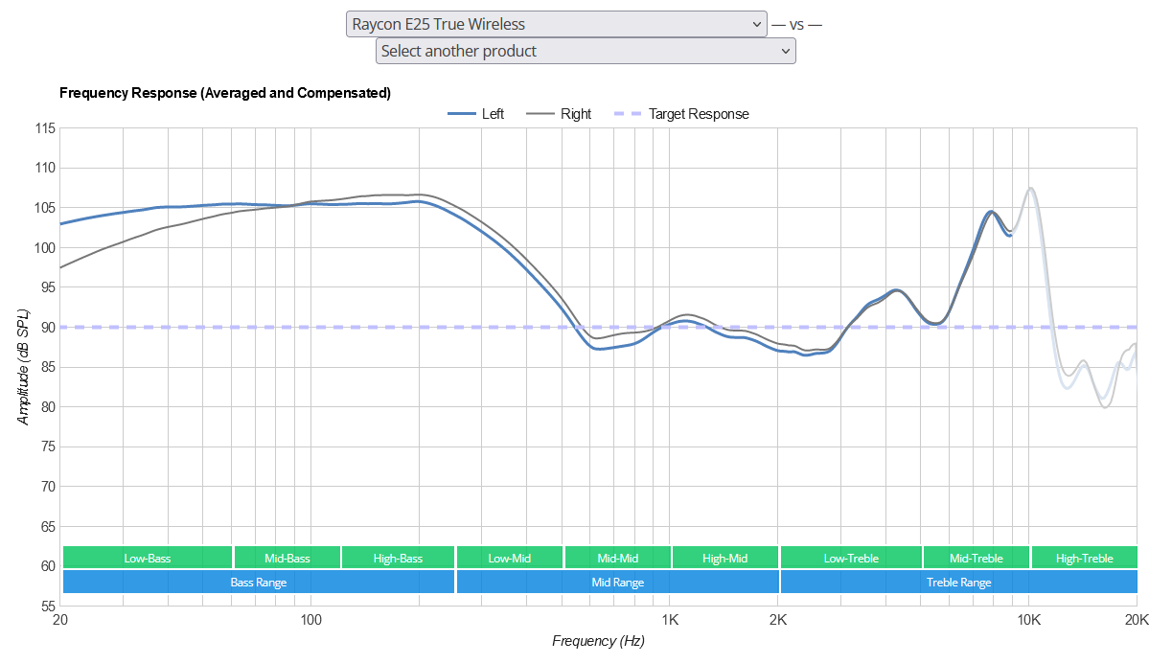Screen dimensions: 1172x664
Task: Click the High-Treble range band
Action: pos(1085,558)
